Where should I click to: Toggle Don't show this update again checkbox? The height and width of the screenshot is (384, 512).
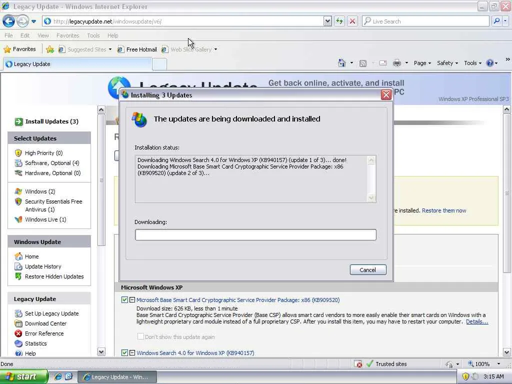click(x=140, y=336)
